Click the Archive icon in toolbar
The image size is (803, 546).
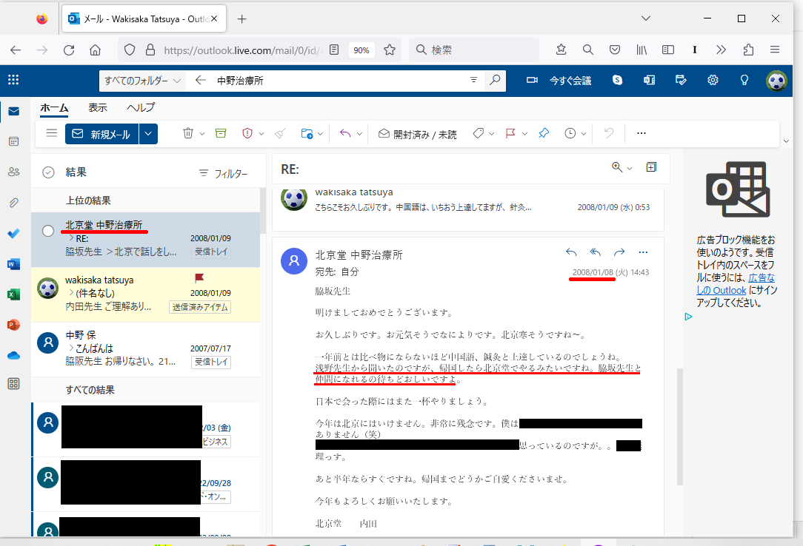220,134
